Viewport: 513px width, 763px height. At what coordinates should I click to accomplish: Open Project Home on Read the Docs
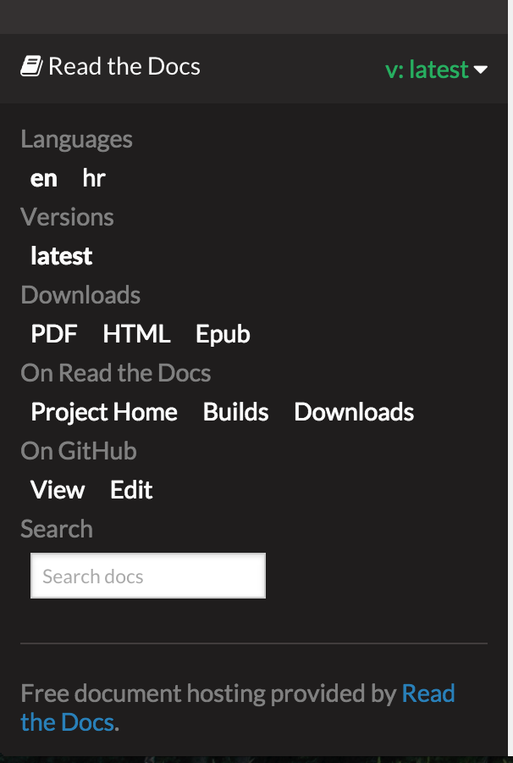coord(104,412)
